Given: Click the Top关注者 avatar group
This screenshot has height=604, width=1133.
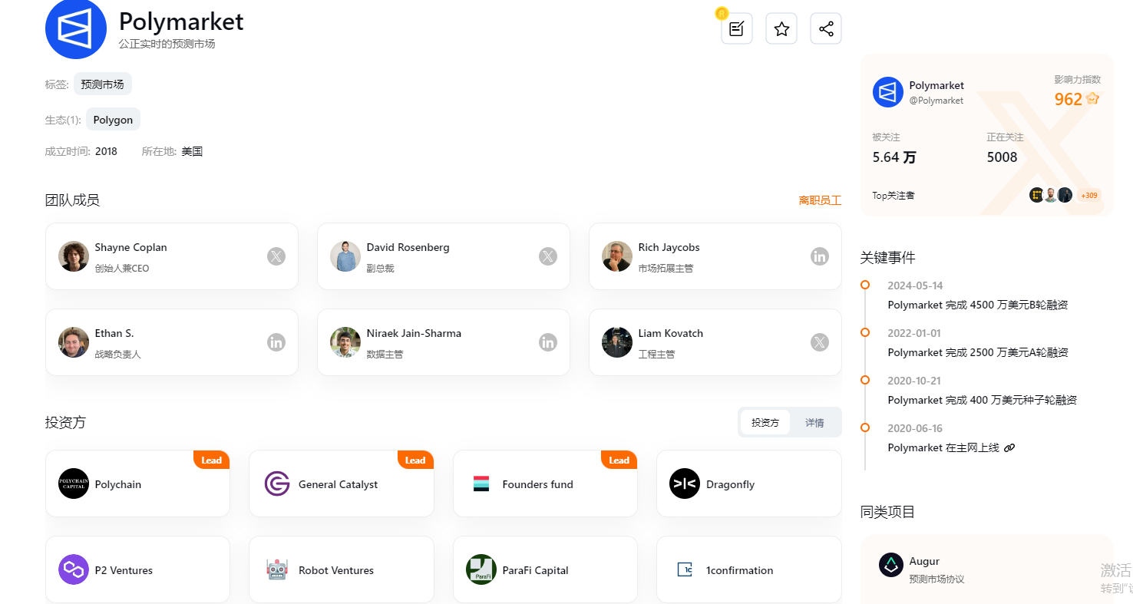Looking at the screenshot, I should pos(1051,195).
